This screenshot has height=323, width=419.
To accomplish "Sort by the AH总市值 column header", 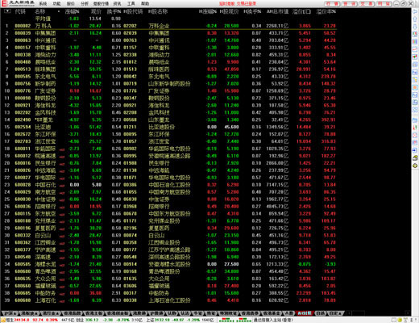I will click(277, 11).
